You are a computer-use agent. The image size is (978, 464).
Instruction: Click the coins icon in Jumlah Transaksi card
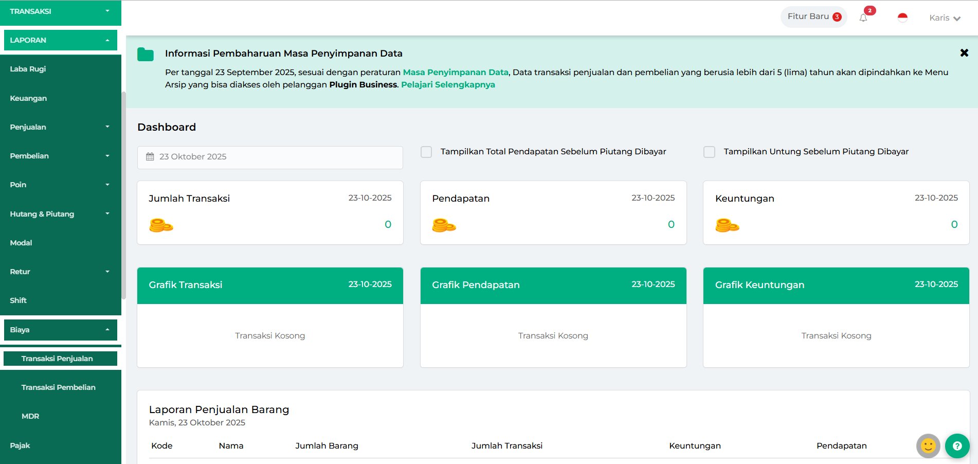pyautogui.click(x=161, y=225)
